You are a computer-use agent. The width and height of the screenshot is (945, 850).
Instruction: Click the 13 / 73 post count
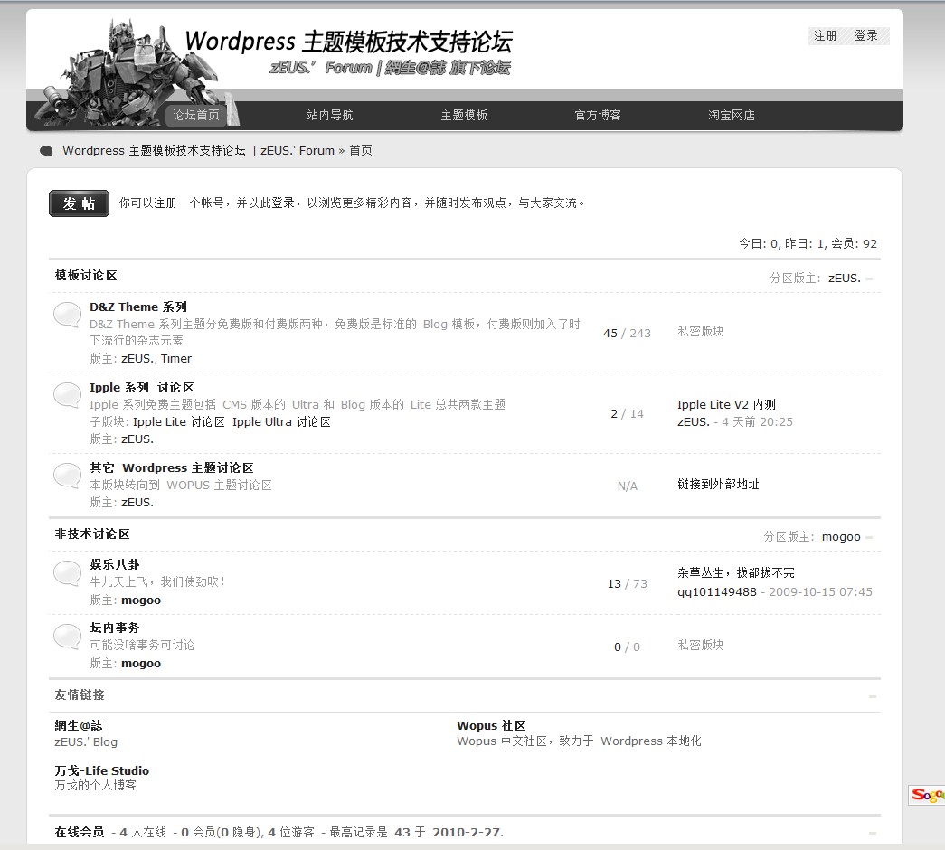point(627,584)
